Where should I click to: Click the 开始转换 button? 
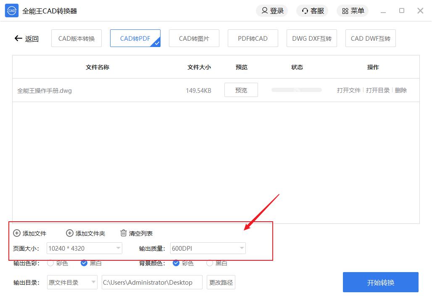coord(380,282)
